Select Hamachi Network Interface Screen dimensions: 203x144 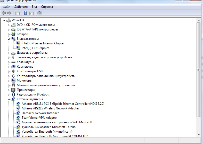(40, 113)
